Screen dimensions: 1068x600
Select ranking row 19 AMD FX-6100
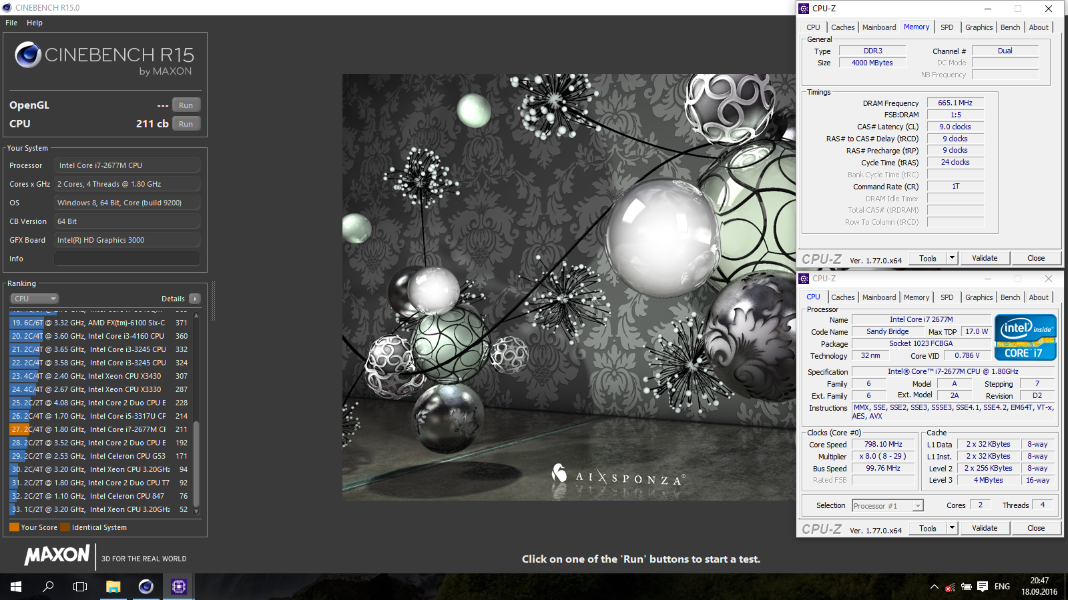click(100, 323)
